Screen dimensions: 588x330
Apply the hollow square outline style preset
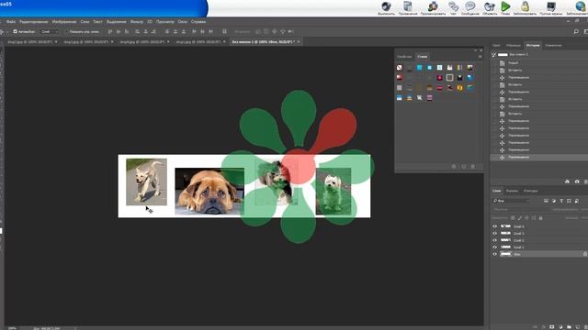pyautogui.click(x=449, y=78)
